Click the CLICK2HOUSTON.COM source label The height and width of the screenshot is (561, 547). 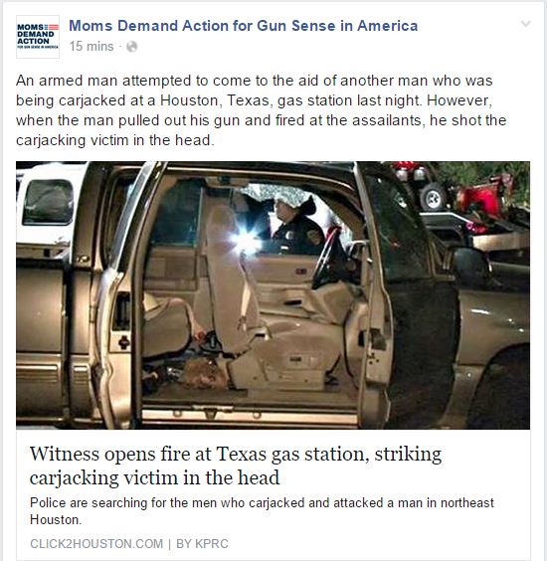click(96, 544)
